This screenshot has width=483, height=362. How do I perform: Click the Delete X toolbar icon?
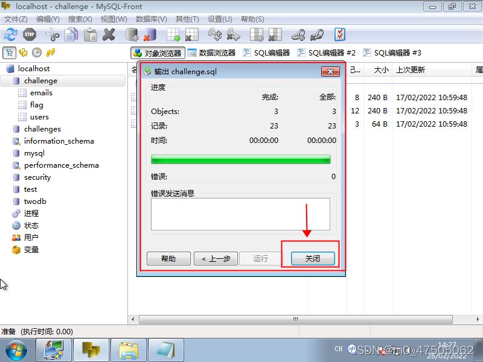[x=109, y=34]
